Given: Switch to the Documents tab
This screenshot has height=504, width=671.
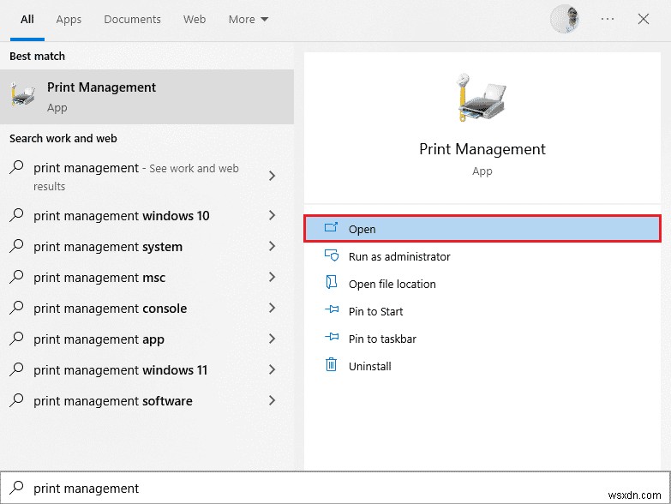Looking at the screenshot, I should click(132, 19).
